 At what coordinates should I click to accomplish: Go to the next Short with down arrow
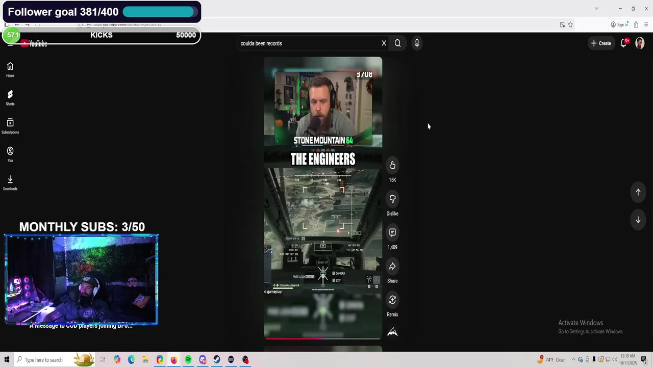pos(638,220)
